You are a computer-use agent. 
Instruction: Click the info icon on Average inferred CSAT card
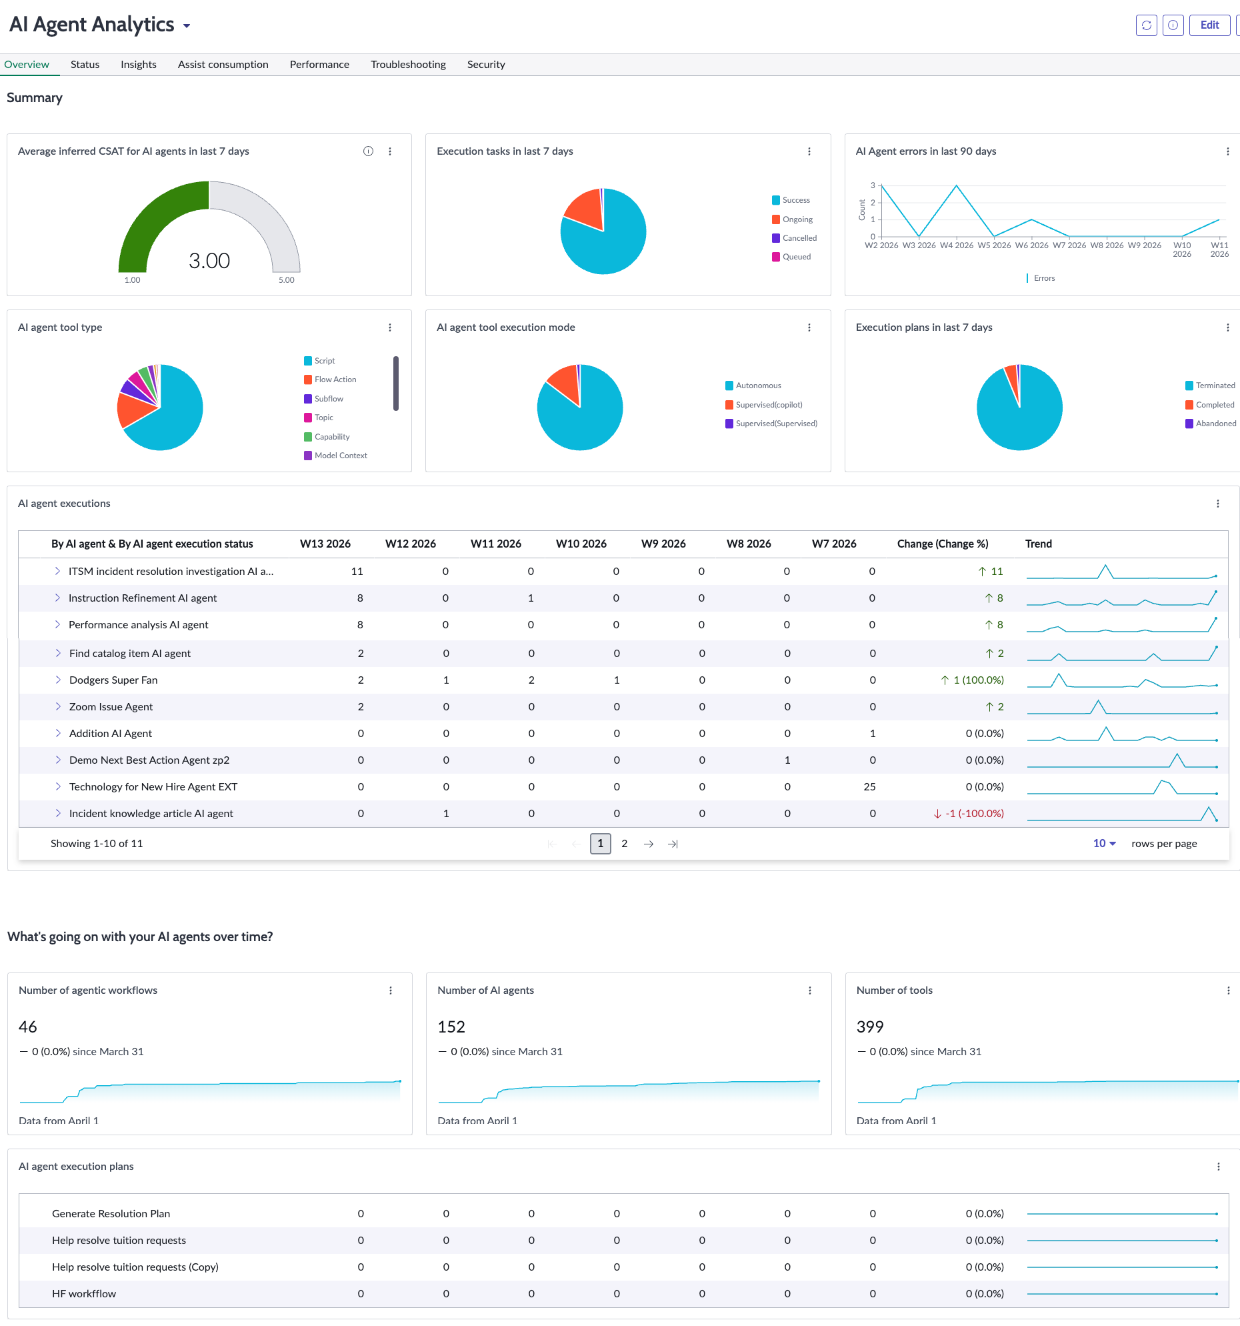[x=368, y=151]
